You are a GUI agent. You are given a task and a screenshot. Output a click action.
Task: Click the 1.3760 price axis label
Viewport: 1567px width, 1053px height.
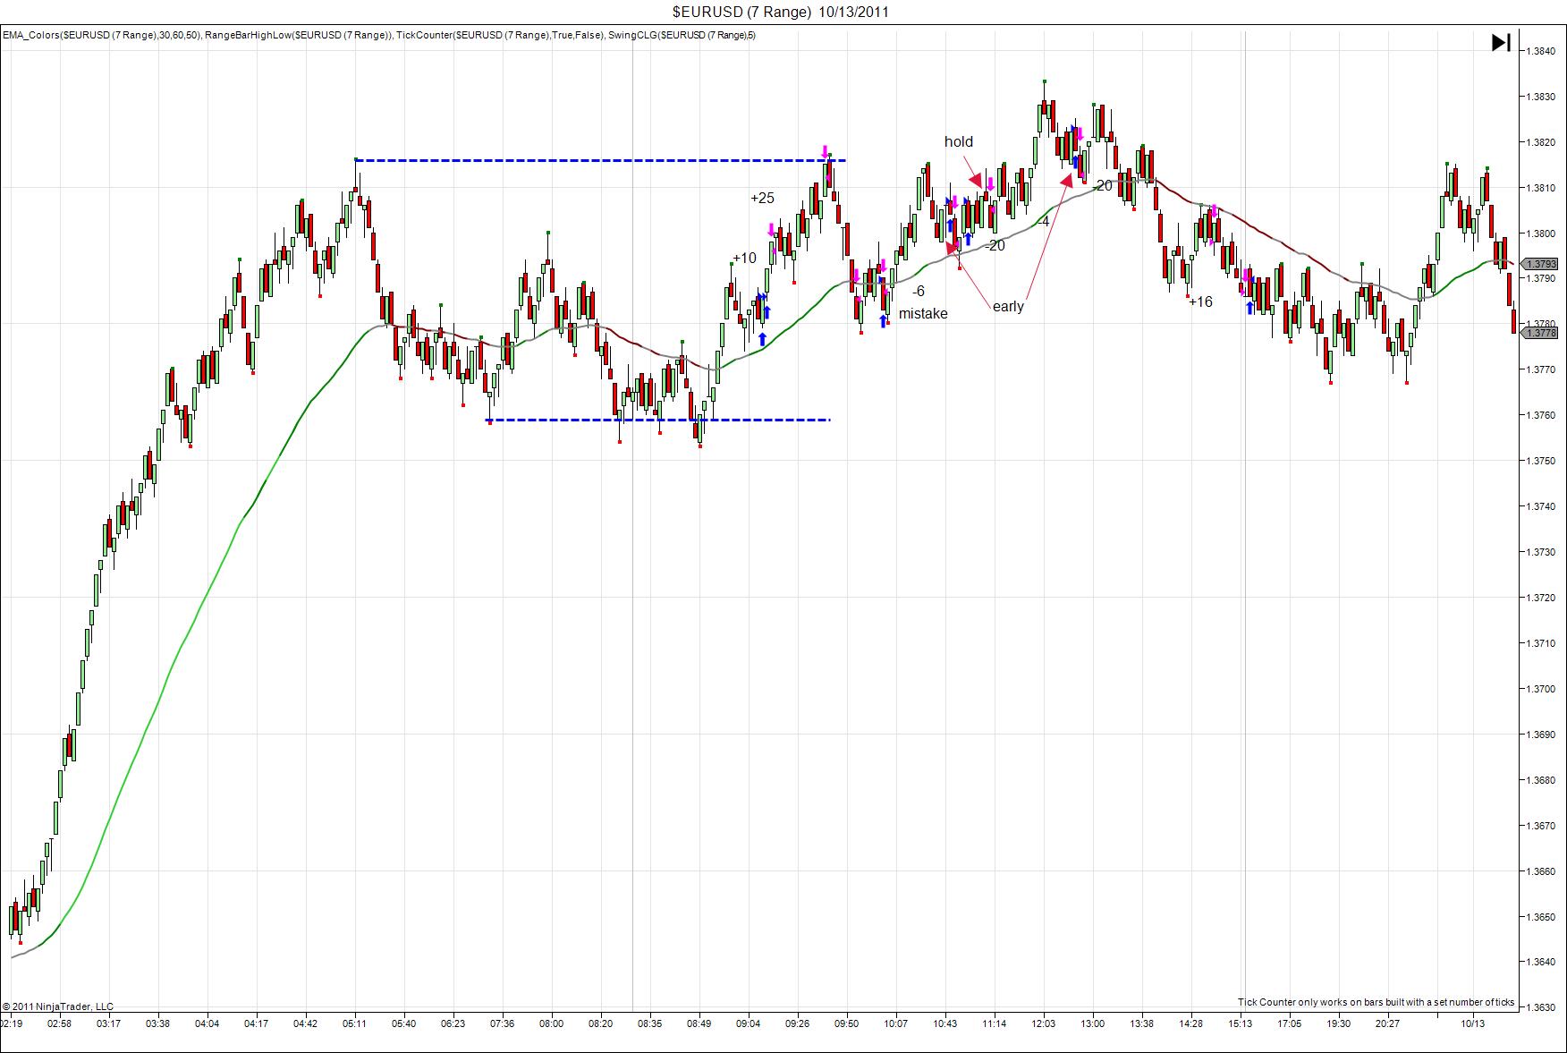pos(1543,415)
